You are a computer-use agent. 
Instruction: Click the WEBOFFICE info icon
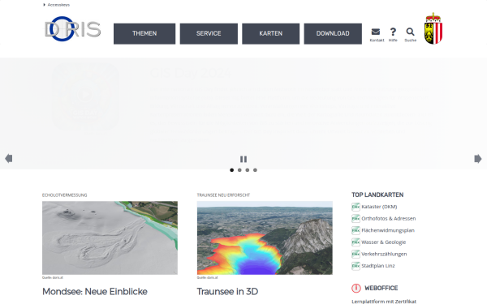click(x=356, y=288)
